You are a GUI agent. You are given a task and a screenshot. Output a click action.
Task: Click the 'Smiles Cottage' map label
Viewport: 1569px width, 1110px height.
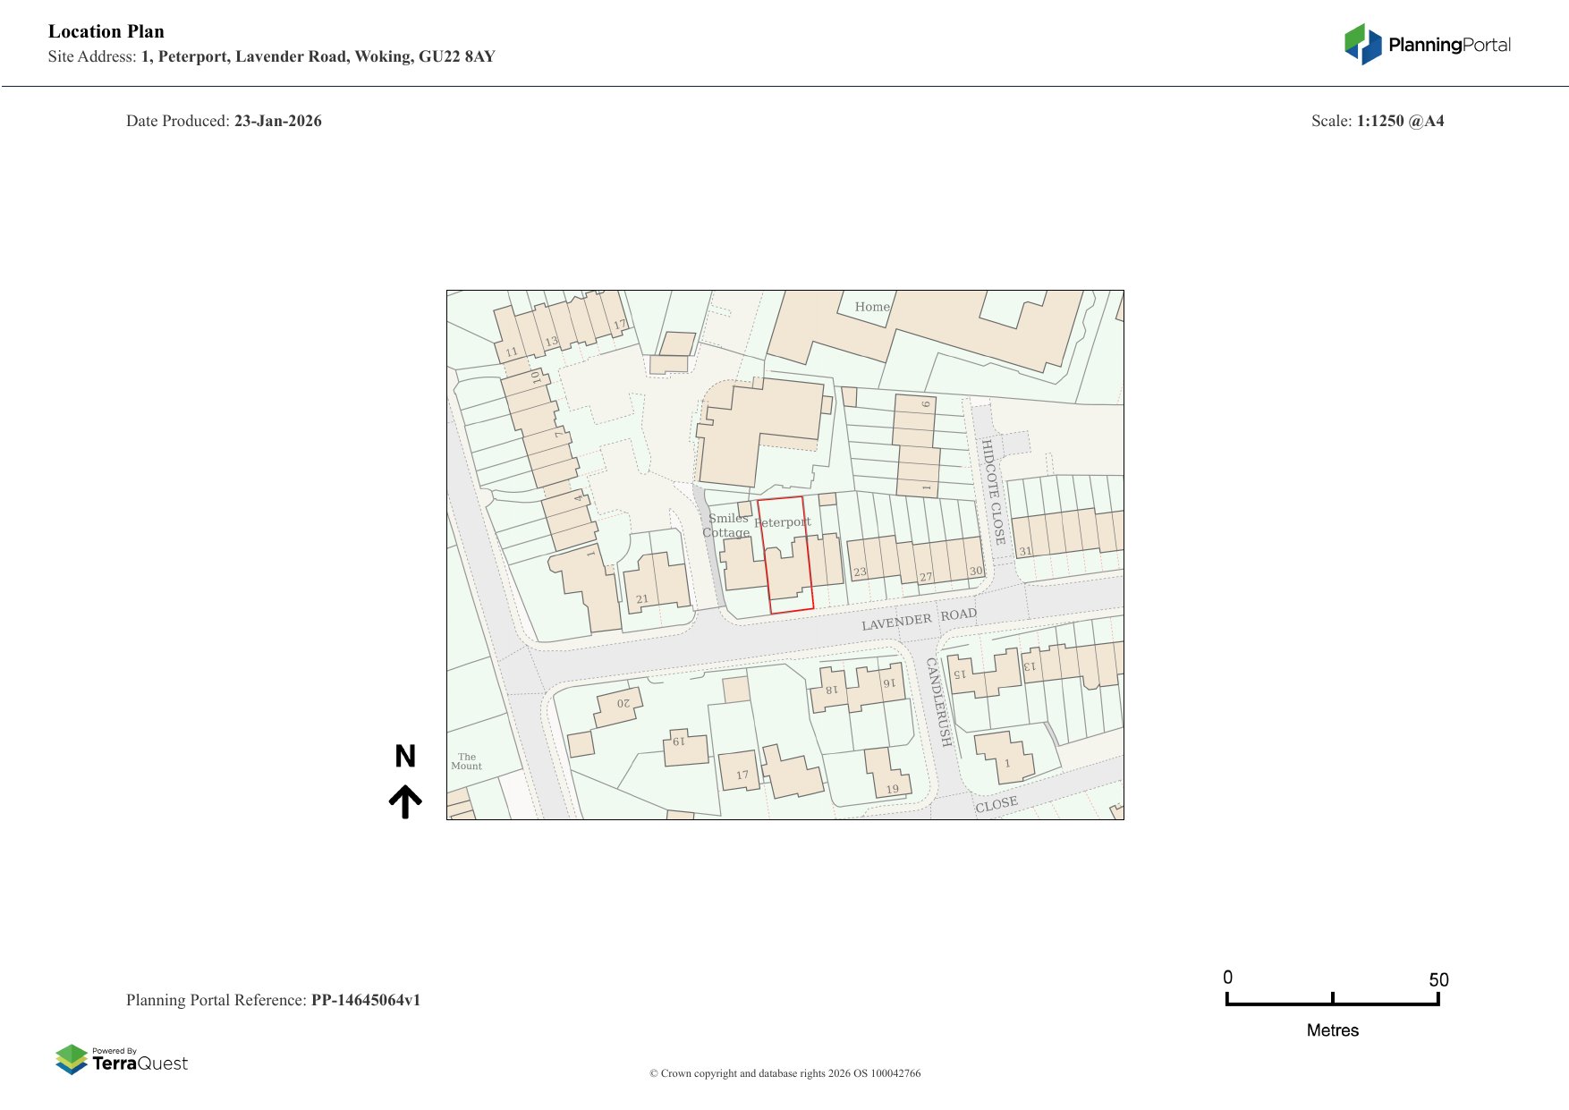(x=727, y=525)
